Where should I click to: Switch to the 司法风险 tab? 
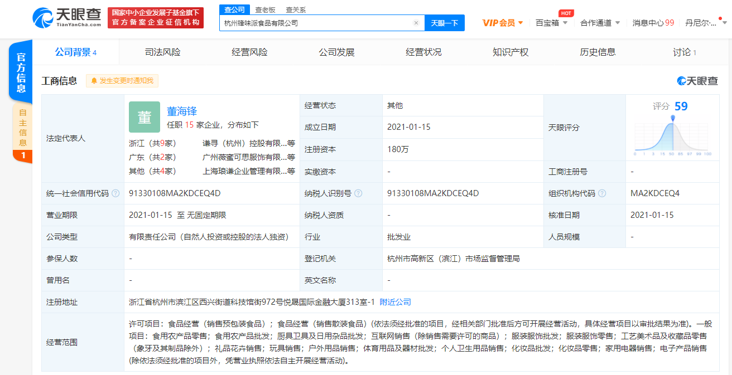pos(162,52)
